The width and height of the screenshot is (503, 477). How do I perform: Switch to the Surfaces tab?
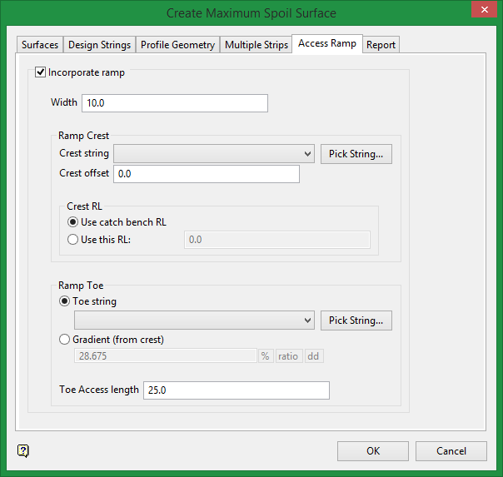coord(40,45)
